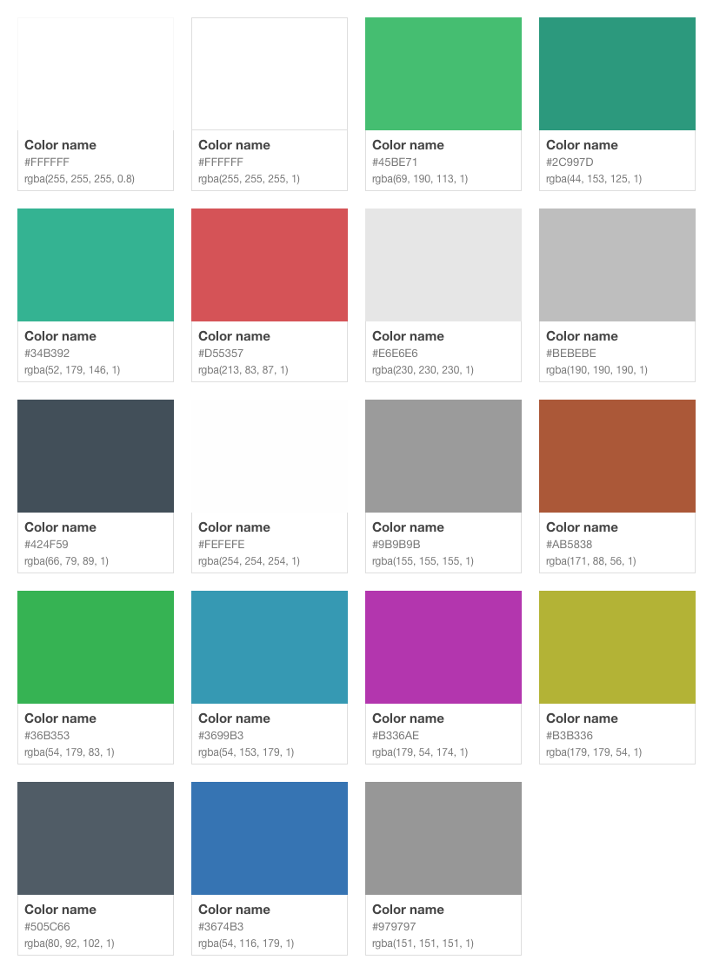Pick the magenta #B336AE color swatch
Viewport: 713px width, 973px height.
(443, 647)
